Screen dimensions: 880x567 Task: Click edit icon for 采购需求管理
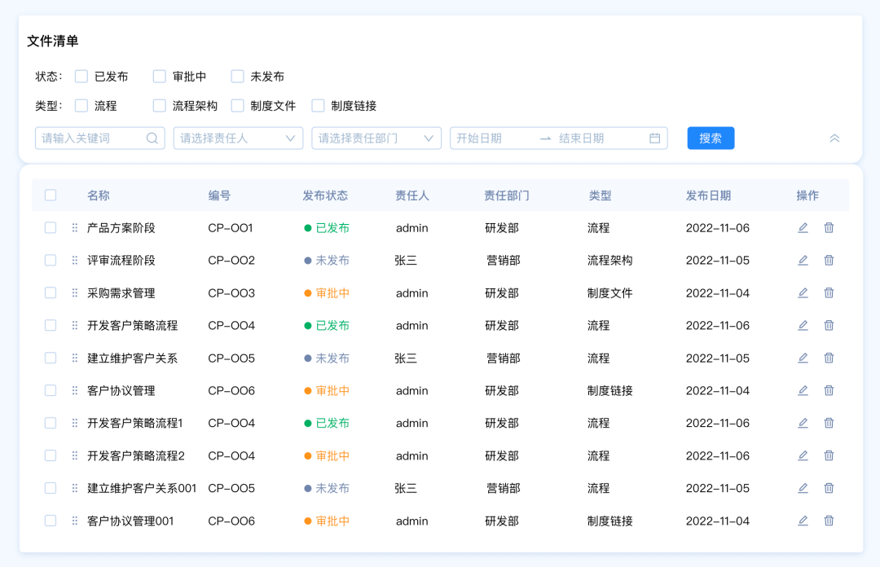803,293
